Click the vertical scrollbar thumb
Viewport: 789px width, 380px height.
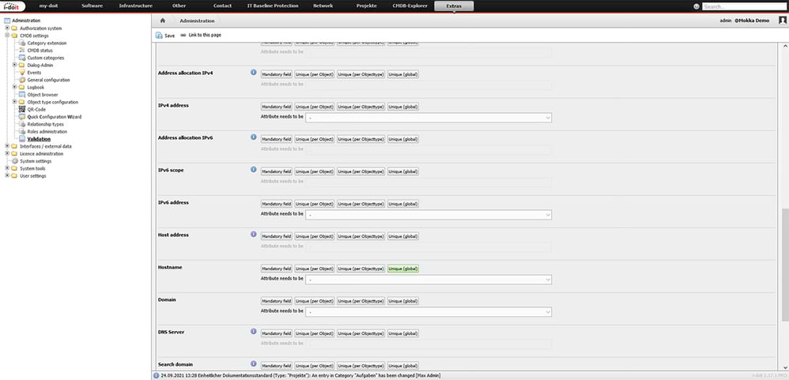click(x=786, y=265)
